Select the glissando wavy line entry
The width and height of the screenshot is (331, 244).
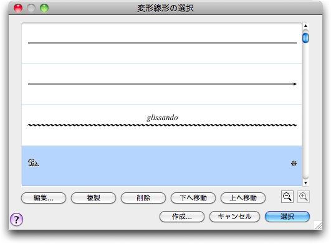pyautogui.click(x=161, y=125)
